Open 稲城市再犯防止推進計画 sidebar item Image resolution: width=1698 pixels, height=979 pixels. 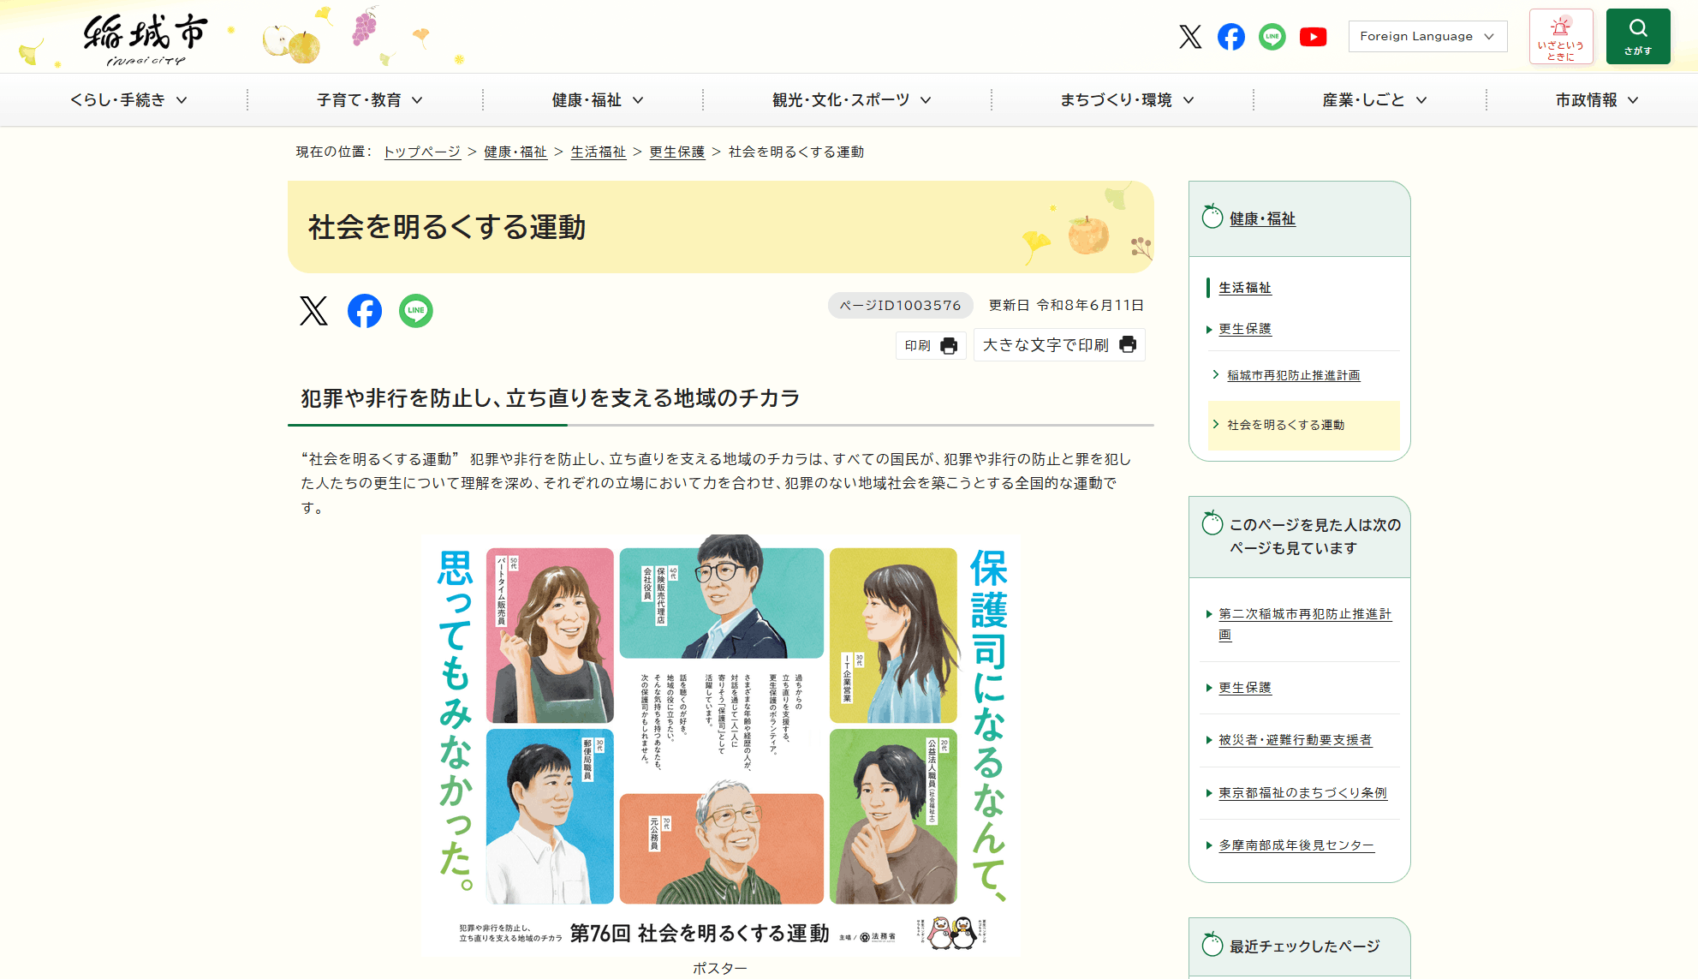1293,375
